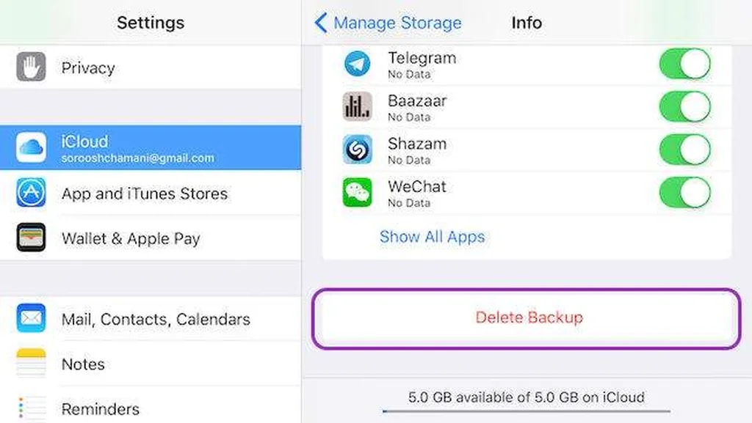The image size is (752, 423).
Task: Open Mail, Contacts, Calendars settings
Action: 156,319
